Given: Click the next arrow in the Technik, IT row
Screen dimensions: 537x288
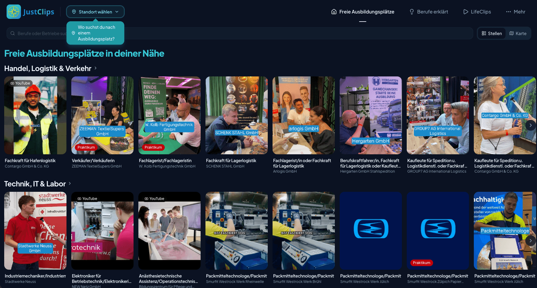Looking at the screenshot, I should click(x=530, y=241).
